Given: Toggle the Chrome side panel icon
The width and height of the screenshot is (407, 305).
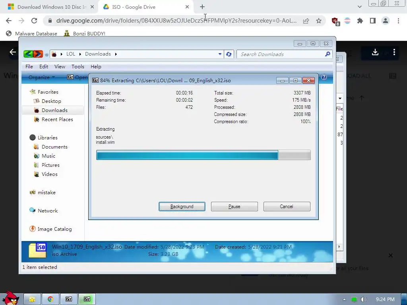Looking at the screenshot, I should 373,21.
